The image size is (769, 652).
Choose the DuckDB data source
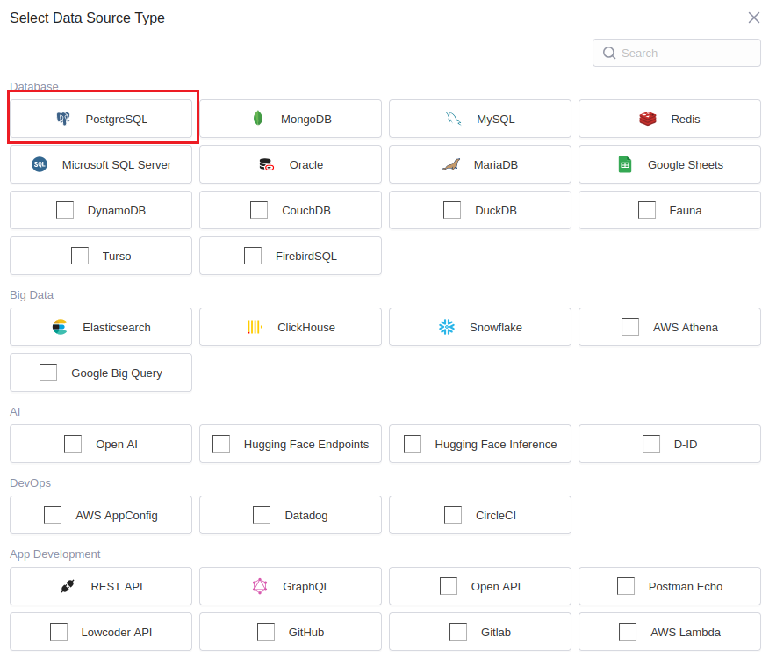pyautogui.click(x=480, y=210)
